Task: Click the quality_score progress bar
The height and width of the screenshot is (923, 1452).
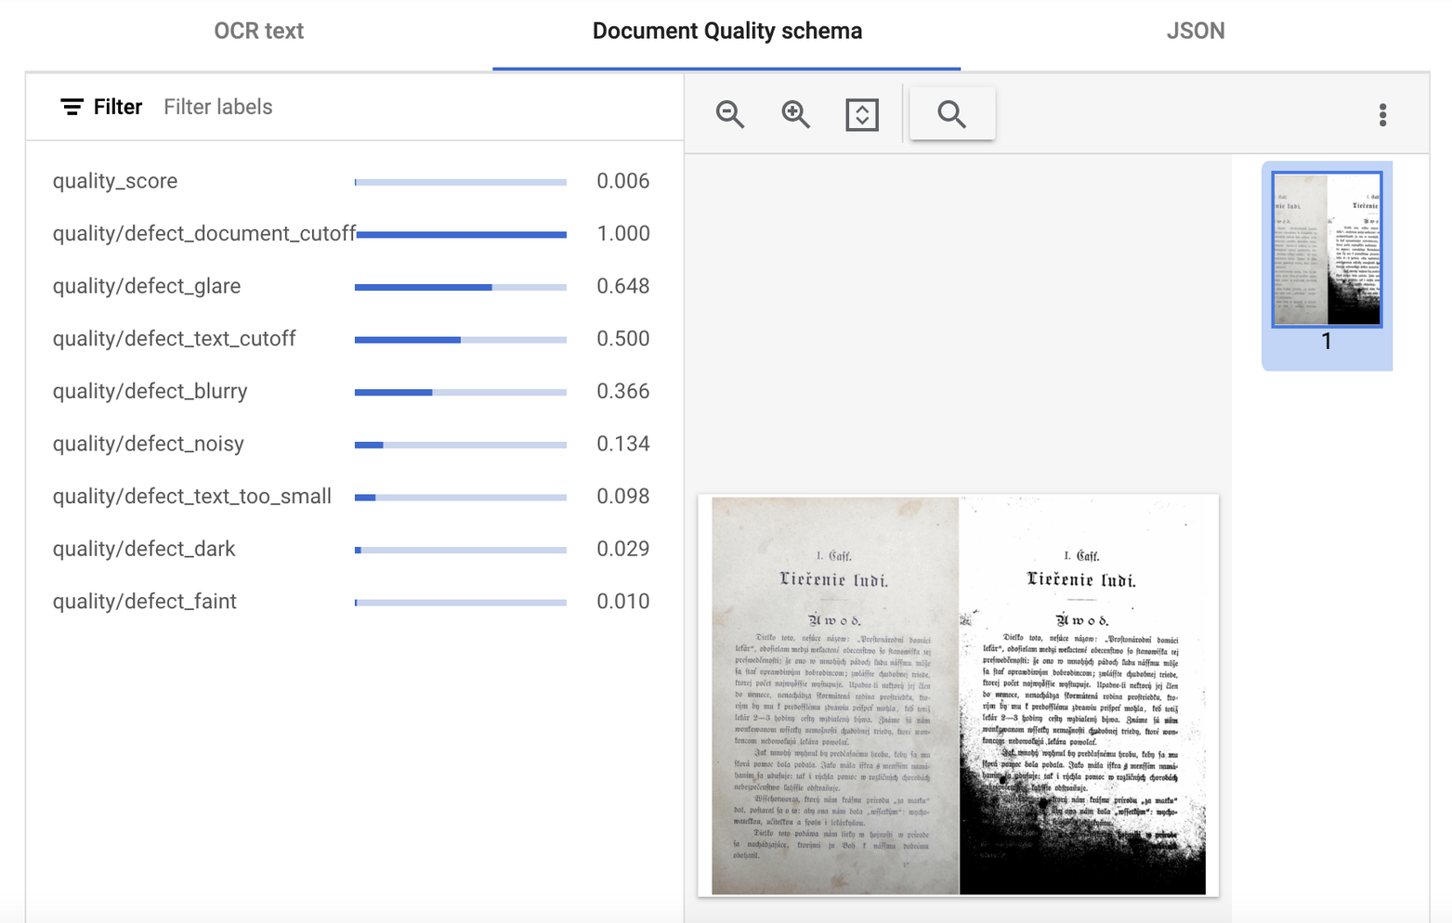Action: tap(461, 182)
